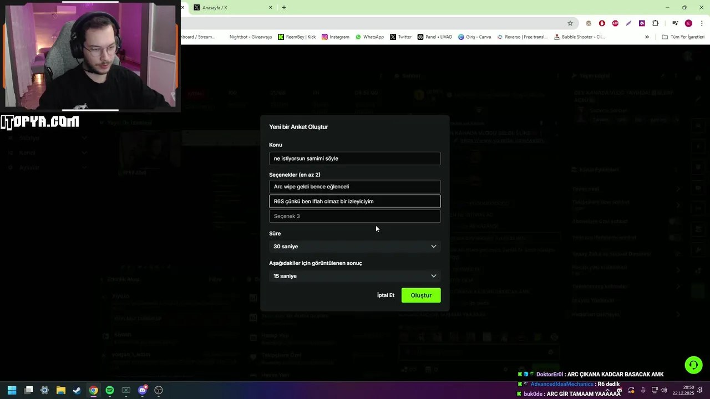
Task: Open the first extension icon beside the star
Action: (589, 23)
